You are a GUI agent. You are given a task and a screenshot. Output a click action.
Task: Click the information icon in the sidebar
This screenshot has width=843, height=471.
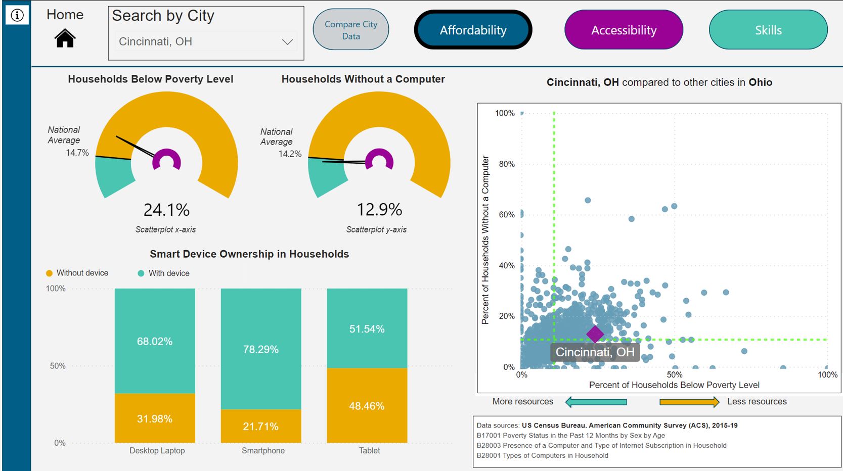click(x=17, y=16)
